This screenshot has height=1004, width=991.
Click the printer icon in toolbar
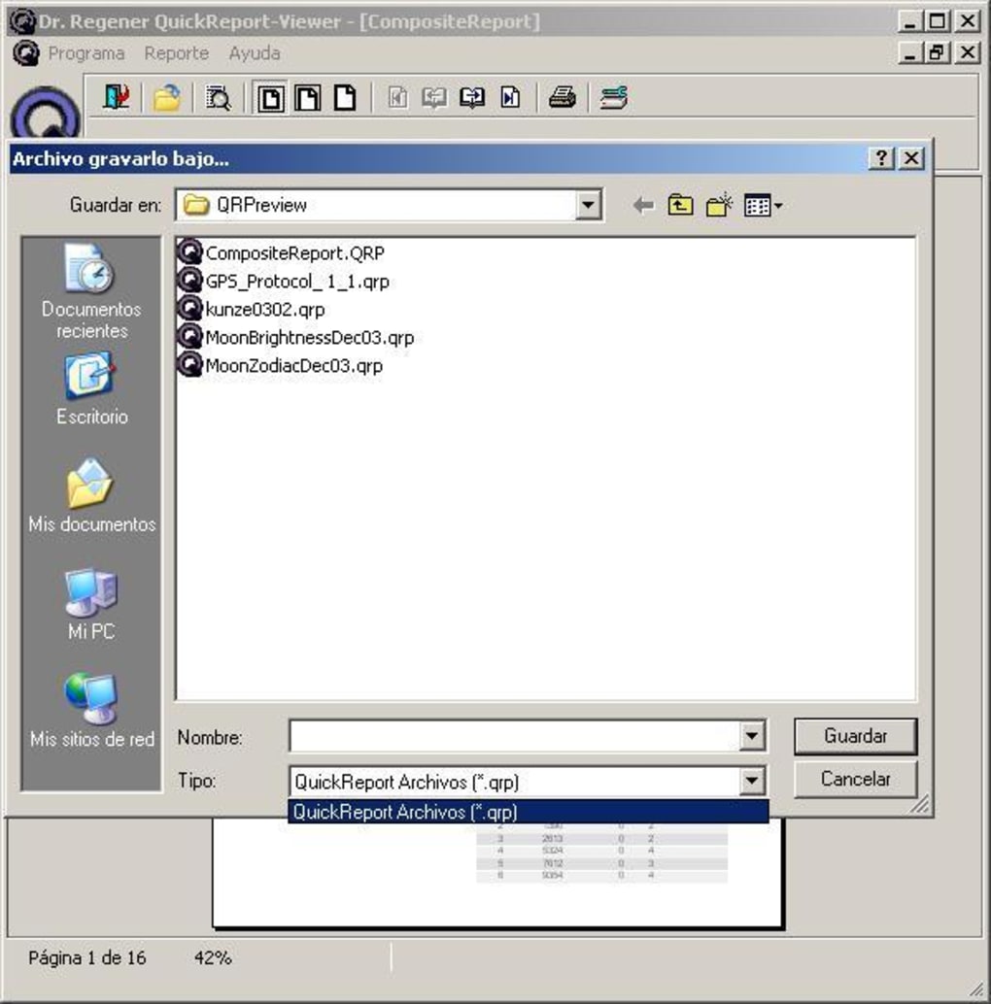(562, 98)
